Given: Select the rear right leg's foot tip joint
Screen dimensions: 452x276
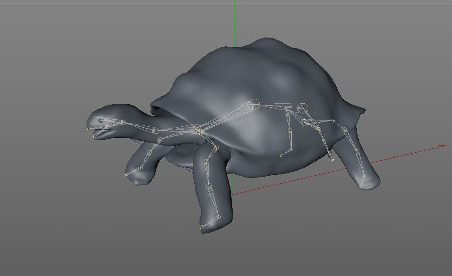Looking at the screenshot, I should (361, 186).
